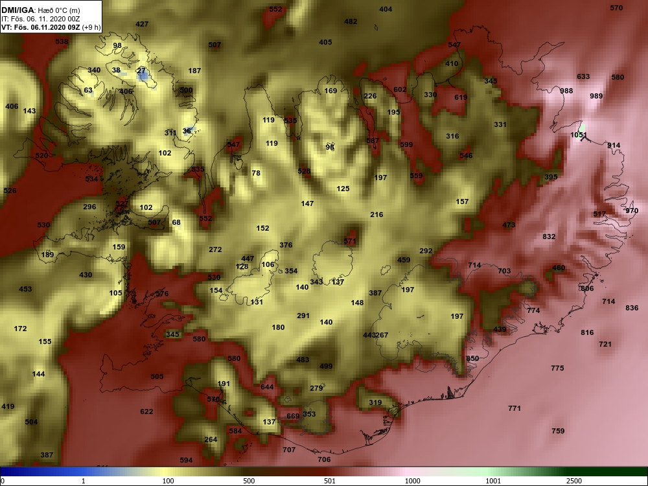648x486 pixels.
Task: Click the map value '644'
Action: pos(267,387)
